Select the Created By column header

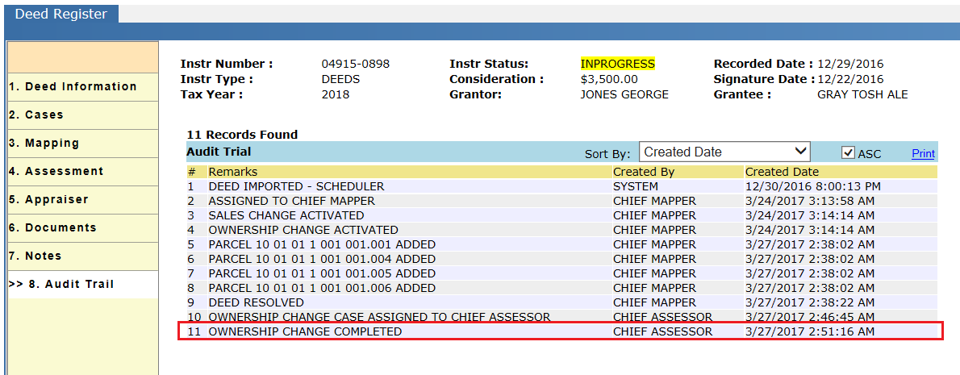pos(644,172)
